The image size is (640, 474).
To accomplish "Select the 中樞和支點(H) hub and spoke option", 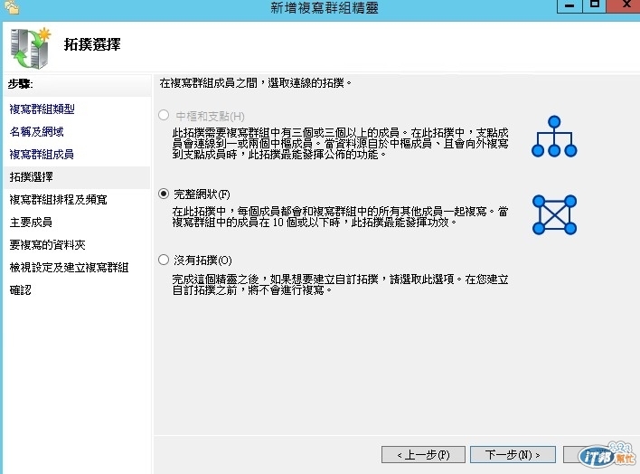I will click(164, 115).
